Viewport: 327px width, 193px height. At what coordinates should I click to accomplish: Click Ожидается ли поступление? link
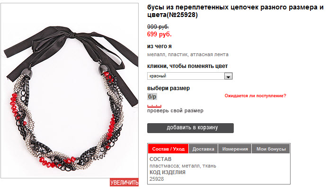tap(255, 96)
